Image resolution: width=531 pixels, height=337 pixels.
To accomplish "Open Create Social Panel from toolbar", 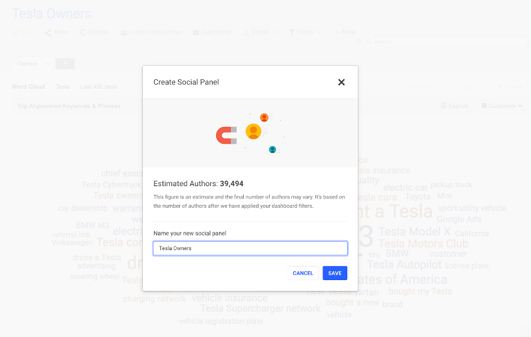I will [x=151, y=32].
